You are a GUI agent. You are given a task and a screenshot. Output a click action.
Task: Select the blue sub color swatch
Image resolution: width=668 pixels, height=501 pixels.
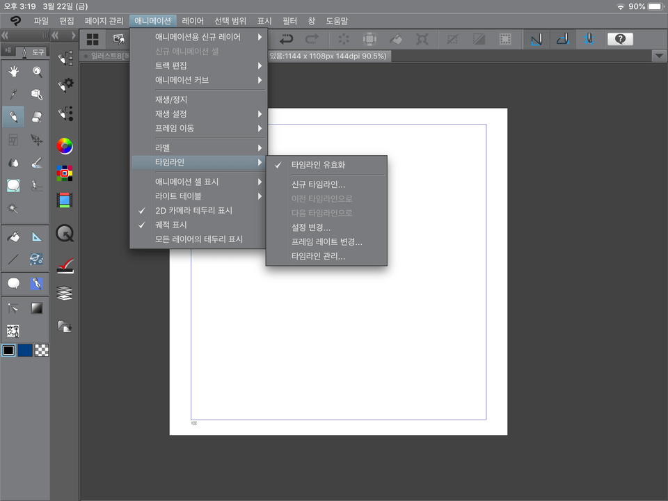(x=25, y=350)
